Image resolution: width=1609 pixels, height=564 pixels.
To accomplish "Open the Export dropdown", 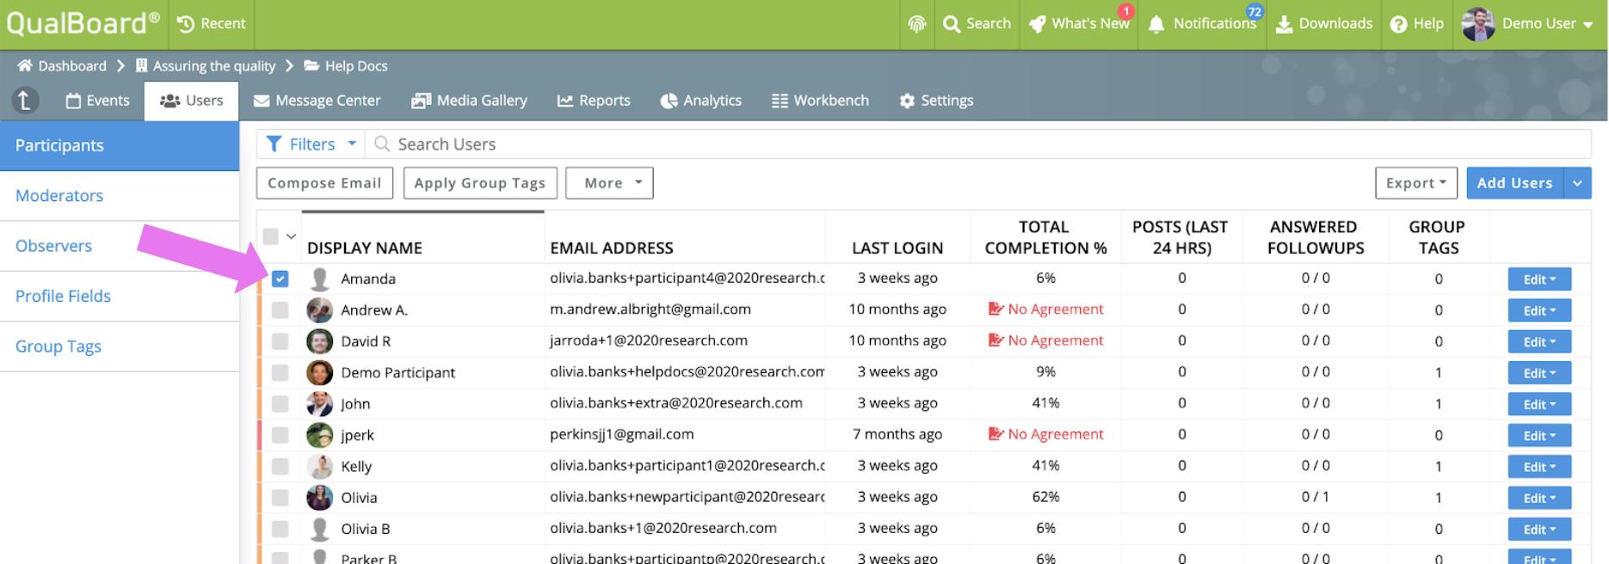I will pos(1416,183).
